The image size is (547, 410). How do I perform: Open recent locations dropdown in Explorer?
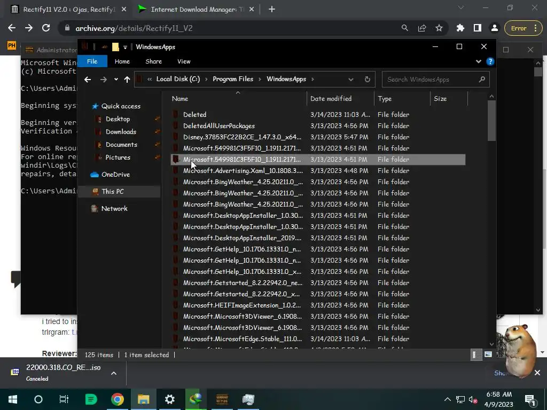(x=116, y=80)
